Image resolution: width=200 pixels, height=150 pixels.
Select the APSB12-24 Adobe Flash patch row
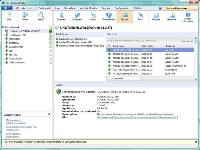click(150, 66)
